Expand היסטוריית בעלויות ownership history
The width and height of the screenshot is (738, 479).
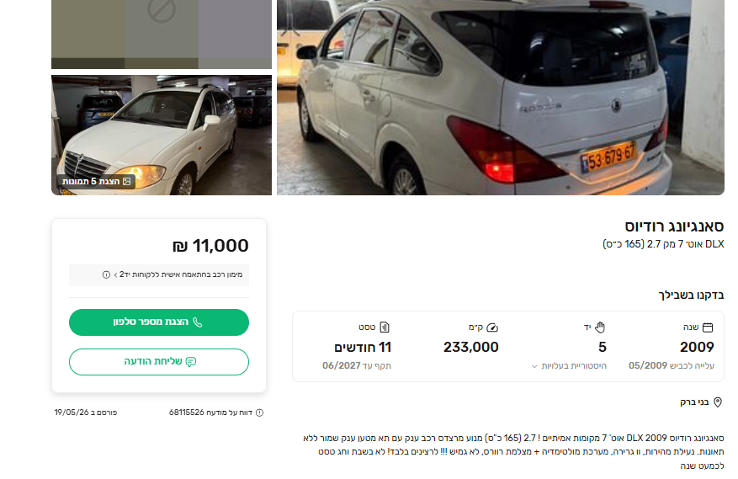[569, 366]
